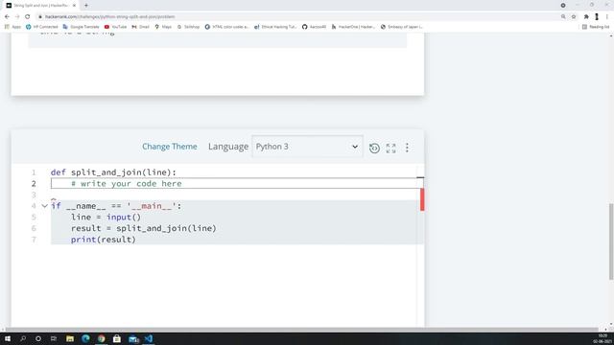Bookmark this page with the star icon
The height and width of the screenshot is (345, 614).
point(574,17)
